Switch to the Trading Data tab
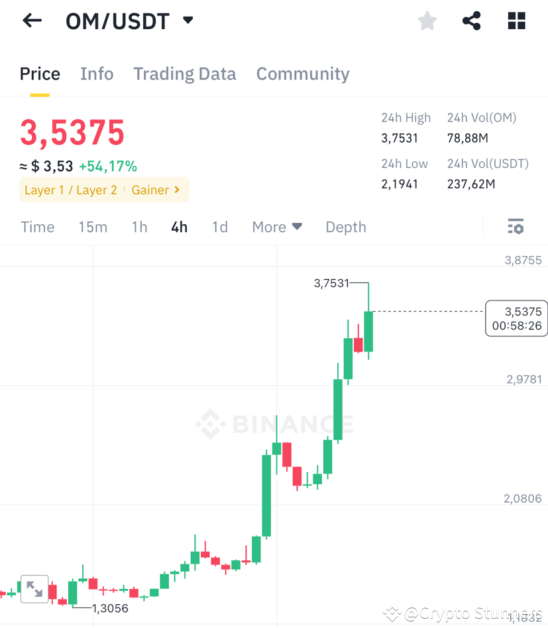 coord(184,74)
